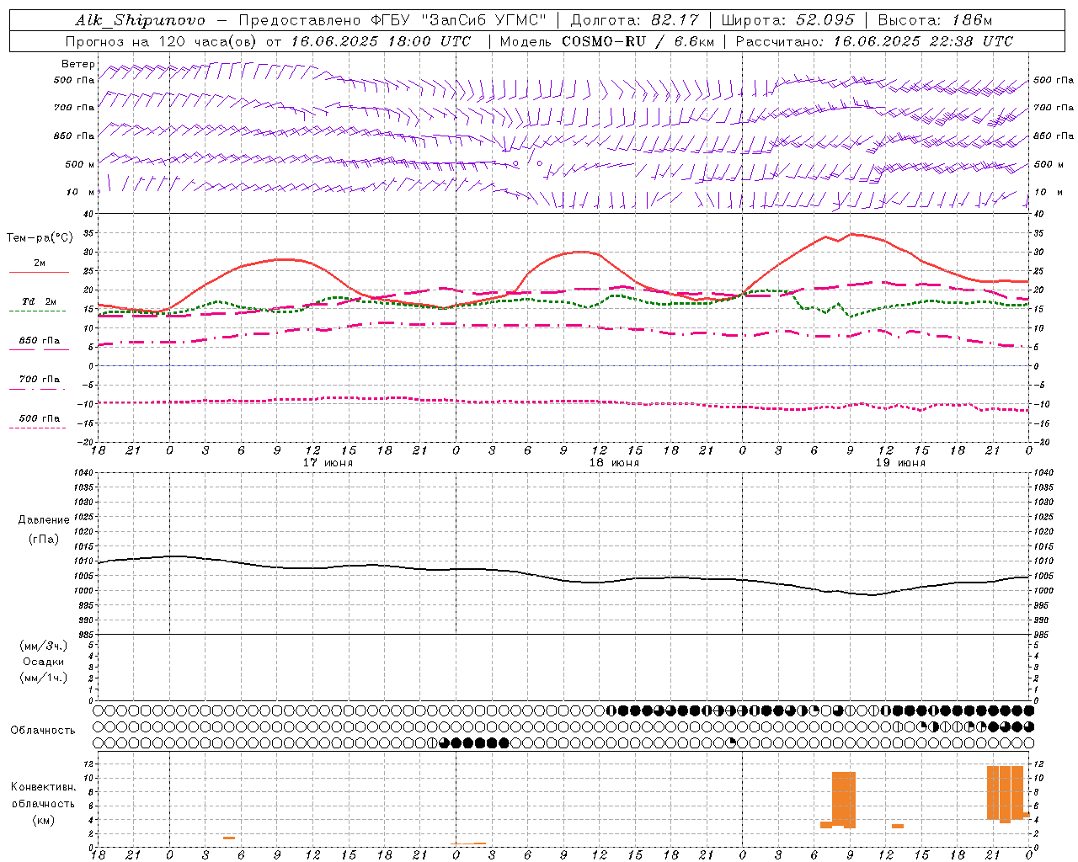Click the forecast start time 16.06.2025 18:00 UTC
Screen dimensions: 1078x862
click(381, 41)
